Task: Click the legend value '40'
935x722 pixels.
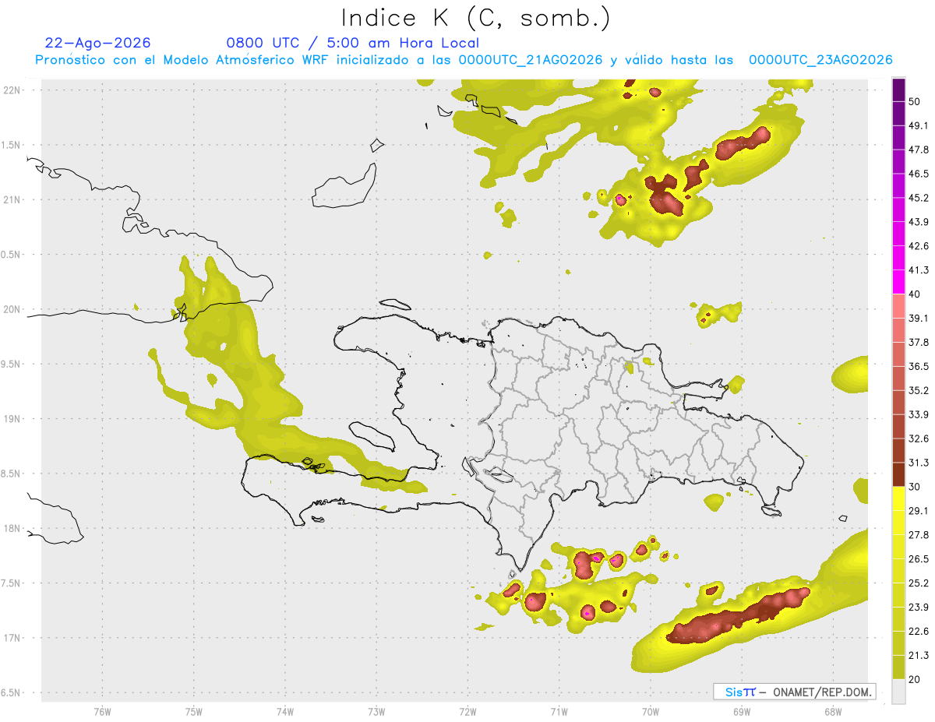Action: 916,294
